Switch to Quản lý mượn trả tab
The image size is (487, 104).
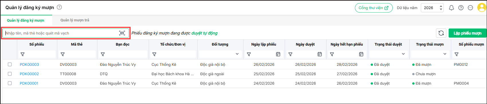[x=75, y=20]
